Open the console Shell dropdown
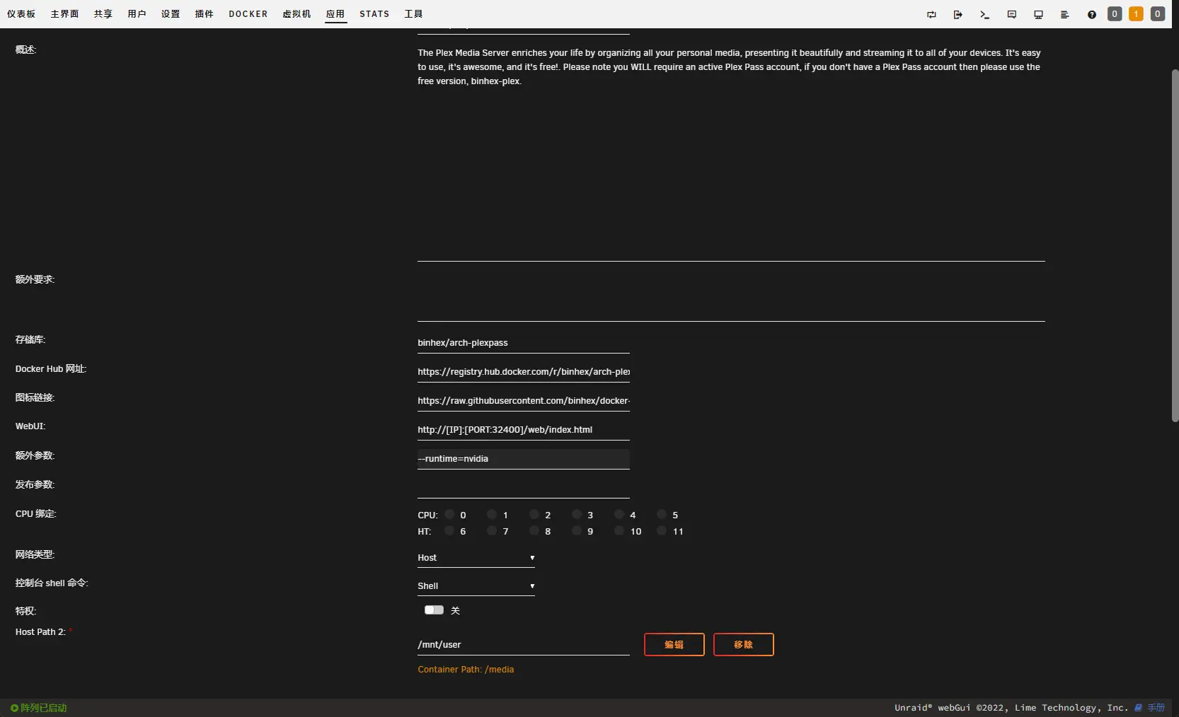Image resolution: width=1179 pixels, height=717 pixels. (x=476, y=586)
